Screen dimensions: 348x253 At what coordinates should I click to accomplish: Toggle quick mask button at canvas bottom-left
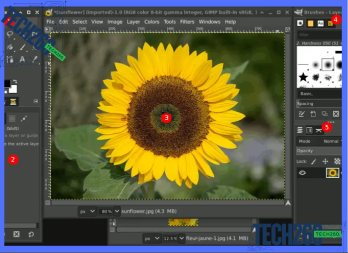pos(47,203)
